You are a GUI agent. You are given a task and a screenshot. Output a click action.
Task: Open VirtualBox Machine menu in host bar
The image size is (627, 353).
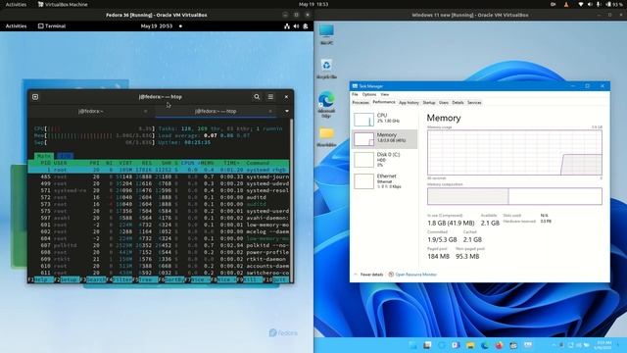(x=63, y=4)
